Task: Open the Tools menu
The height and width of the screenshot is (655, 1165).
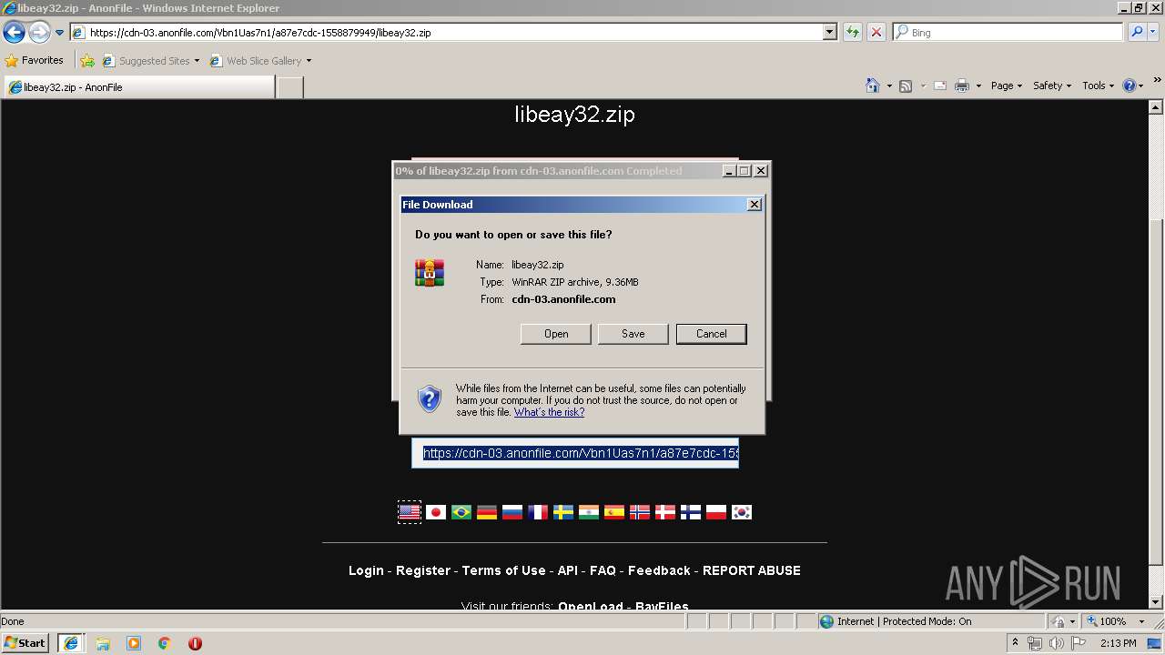Action: point(1098,86)
